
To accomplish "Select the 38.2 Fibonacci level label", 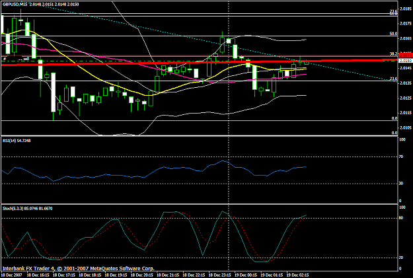I will click(x=394, y=53).
